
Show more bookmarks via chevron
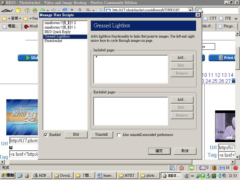pyautogui.click(x=236, y=19)
